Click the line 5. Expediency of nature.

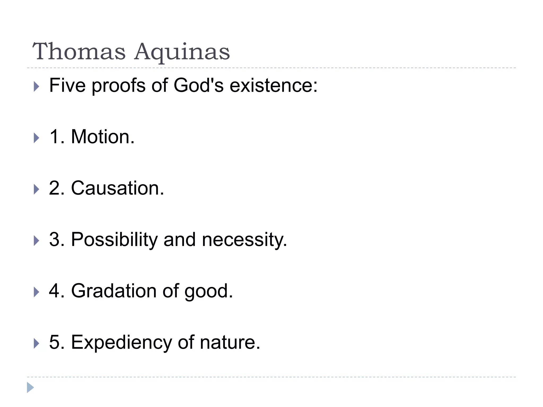pyautogui.click(x=155, y=343)
